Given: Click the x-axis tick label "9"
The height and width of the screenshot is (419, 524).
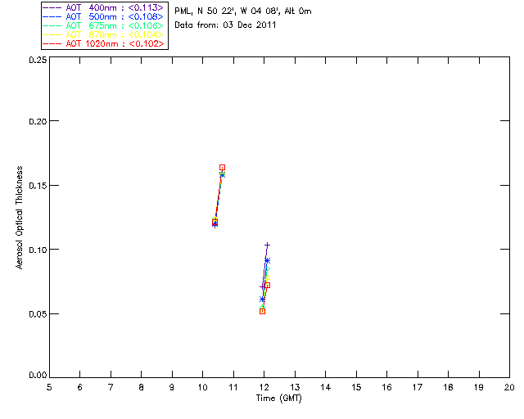Looking at the screenshot, I should point(172,387).
